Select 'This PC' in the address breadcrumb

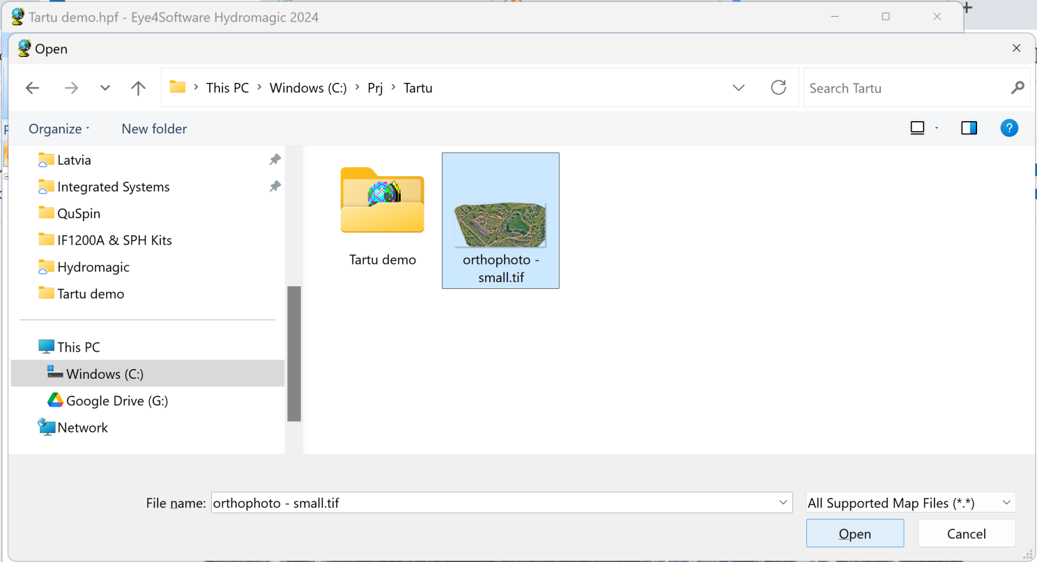tap(227, 88)
